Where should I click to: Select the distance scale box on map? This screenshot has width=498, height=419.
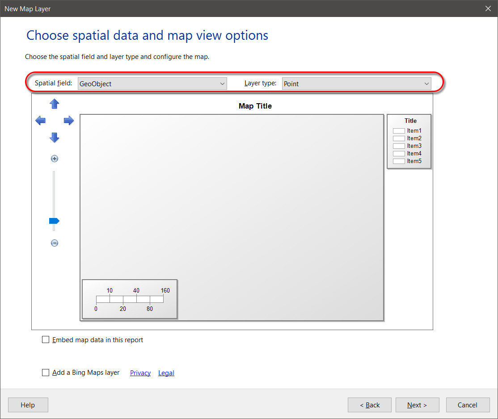(x=130, y=299)
